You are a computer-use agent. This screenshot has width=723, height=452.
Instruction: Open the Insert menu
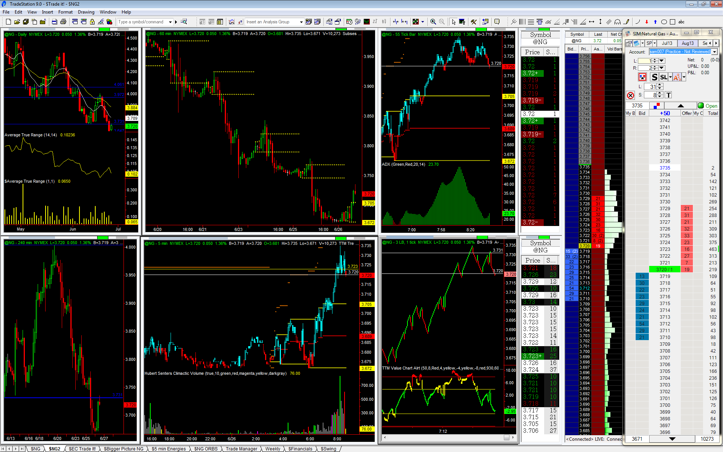(x=47, y=12)
